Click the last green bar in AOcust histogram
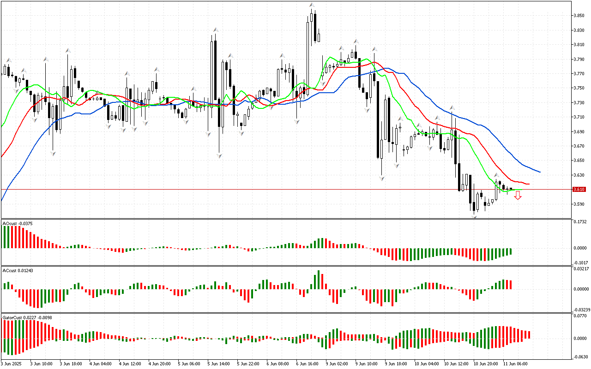 pyautogui.click(x=511, y=251)
